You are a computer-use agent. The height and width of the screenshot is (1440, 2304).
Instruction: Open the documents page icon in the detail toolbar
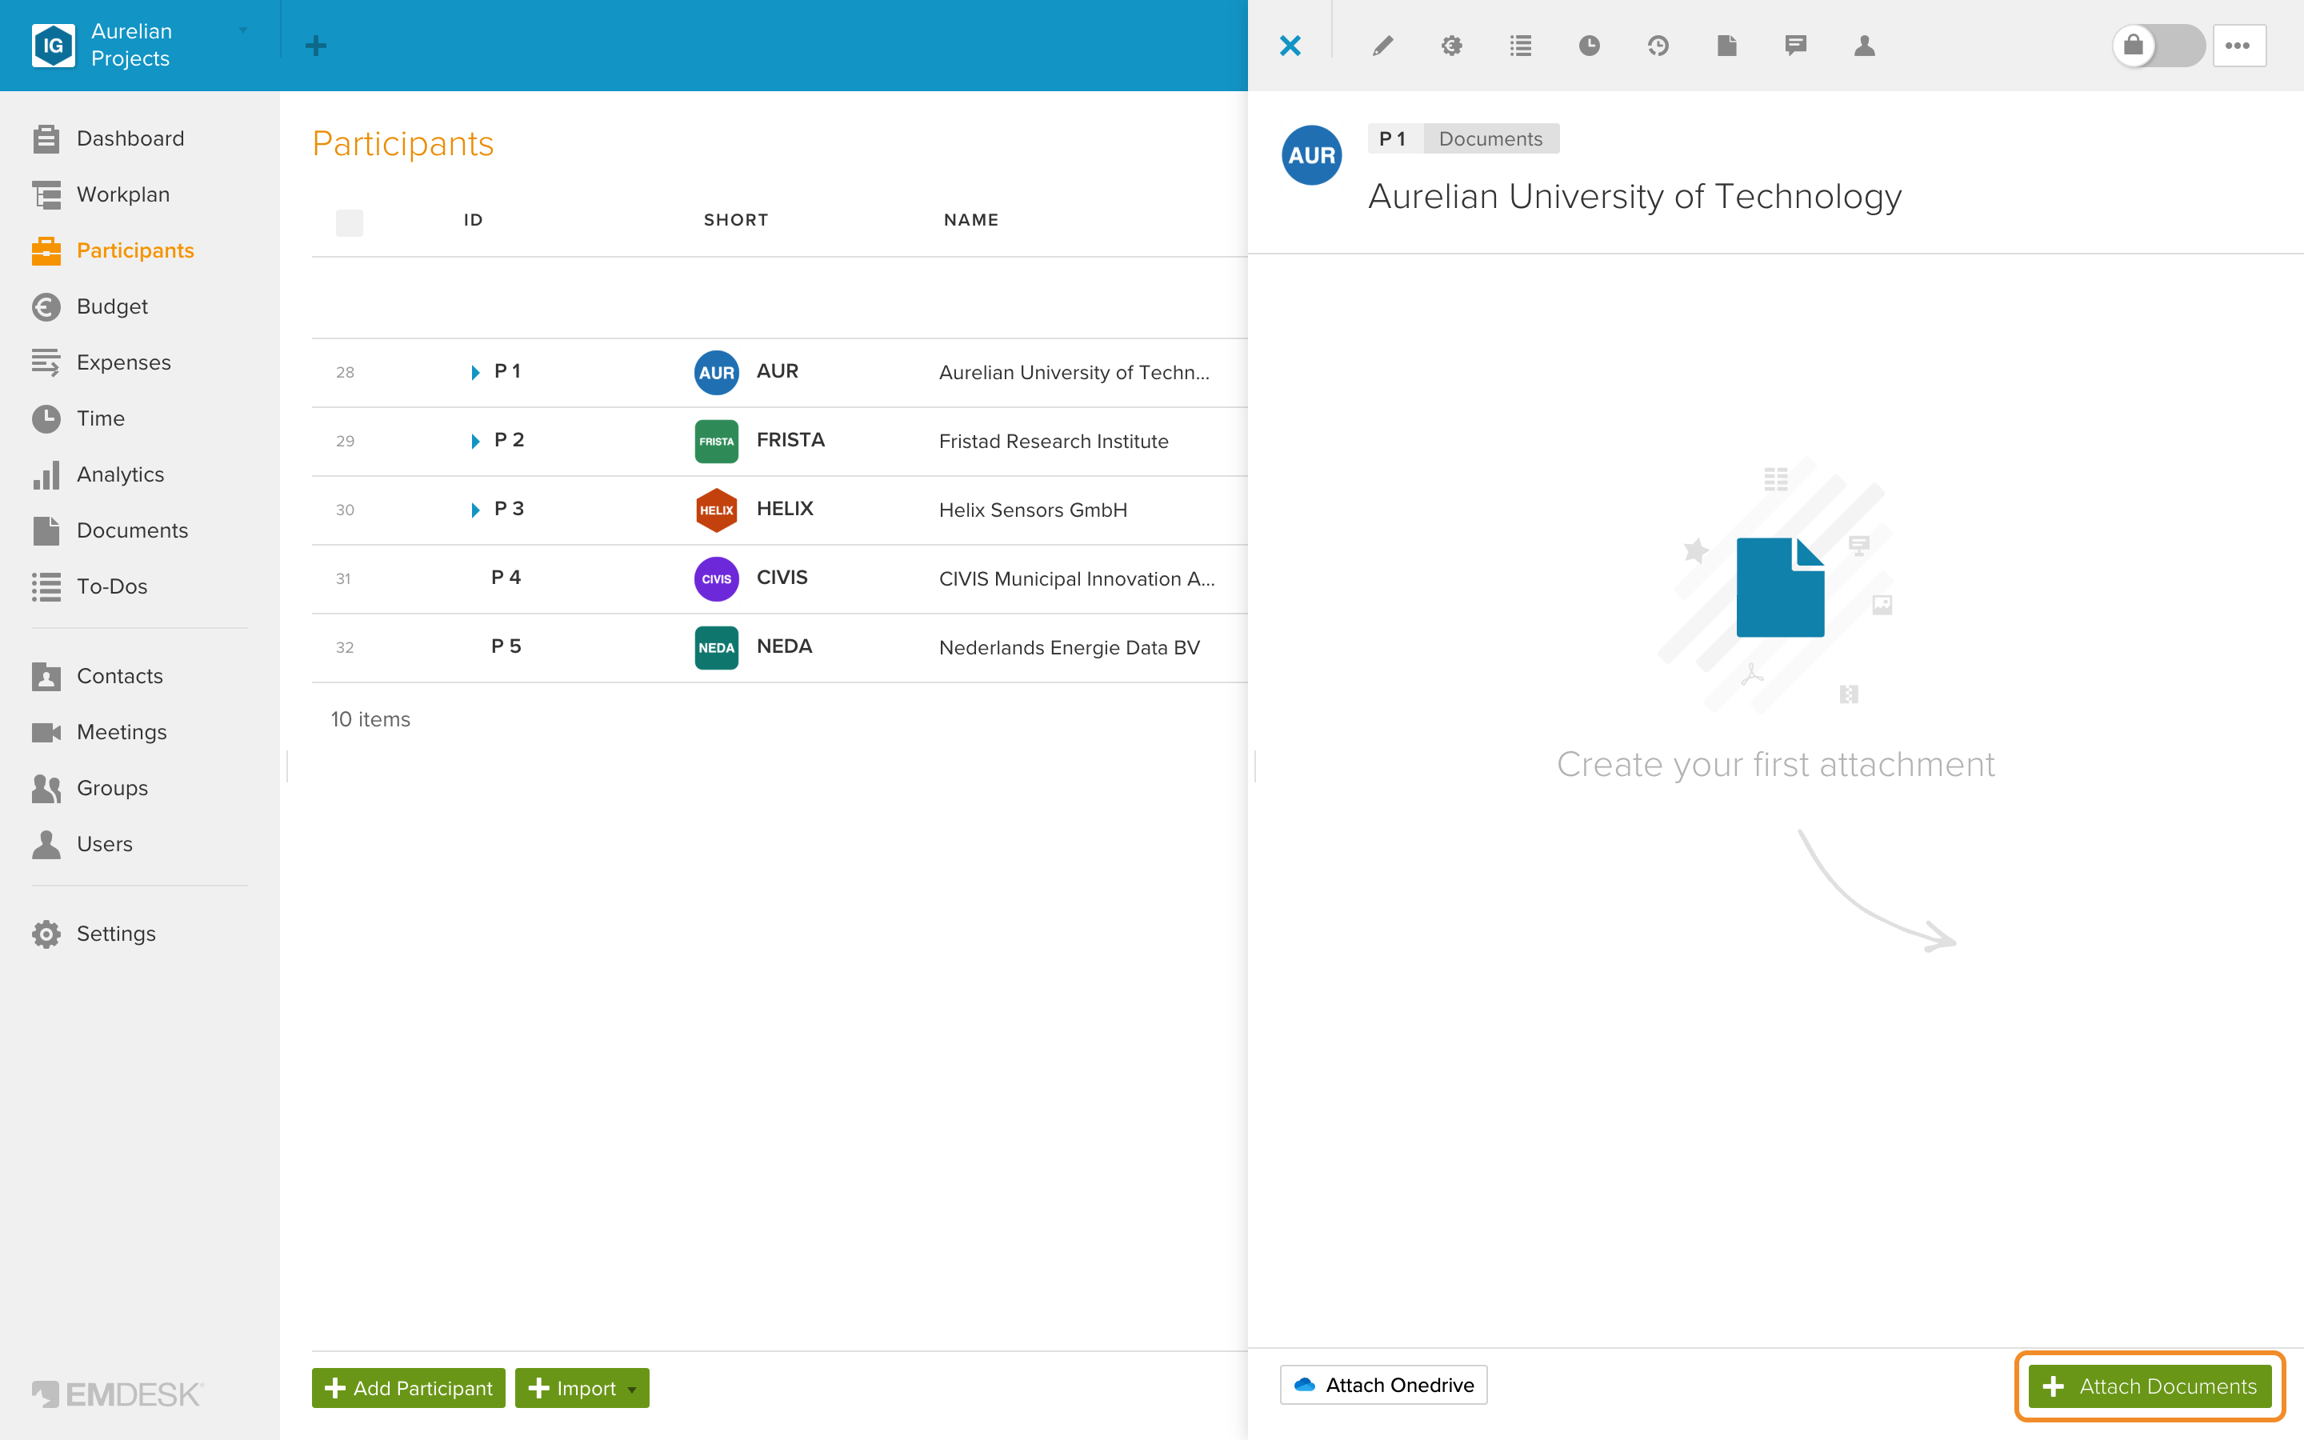click(1726, 46)
